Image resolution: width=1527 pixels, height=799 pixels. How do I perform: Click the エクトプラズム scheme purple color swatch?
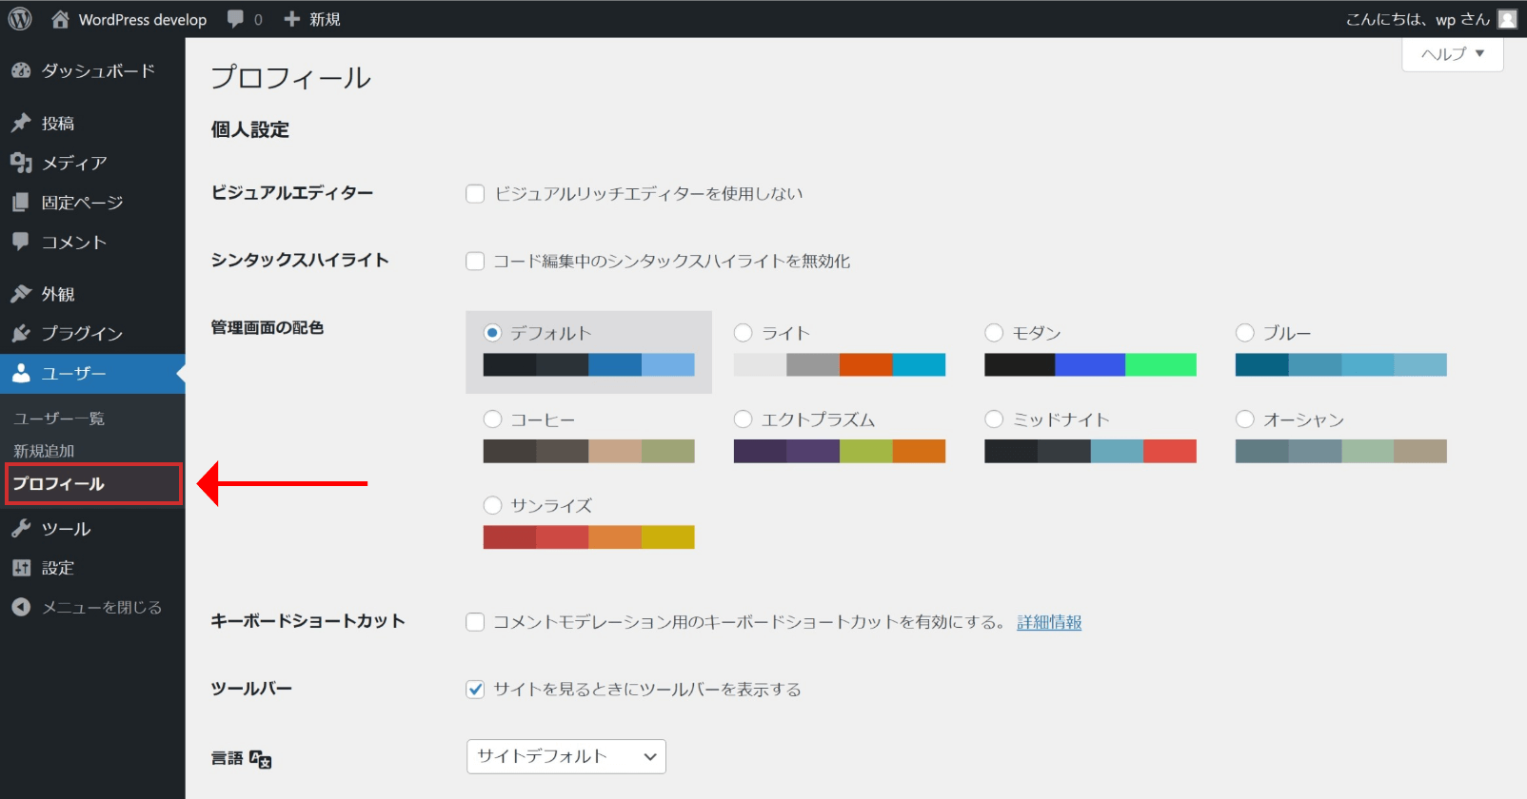click(813, 451)
